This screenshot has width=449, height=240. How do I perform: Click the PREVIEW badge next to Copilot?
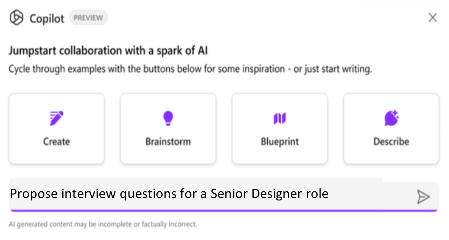88,18
